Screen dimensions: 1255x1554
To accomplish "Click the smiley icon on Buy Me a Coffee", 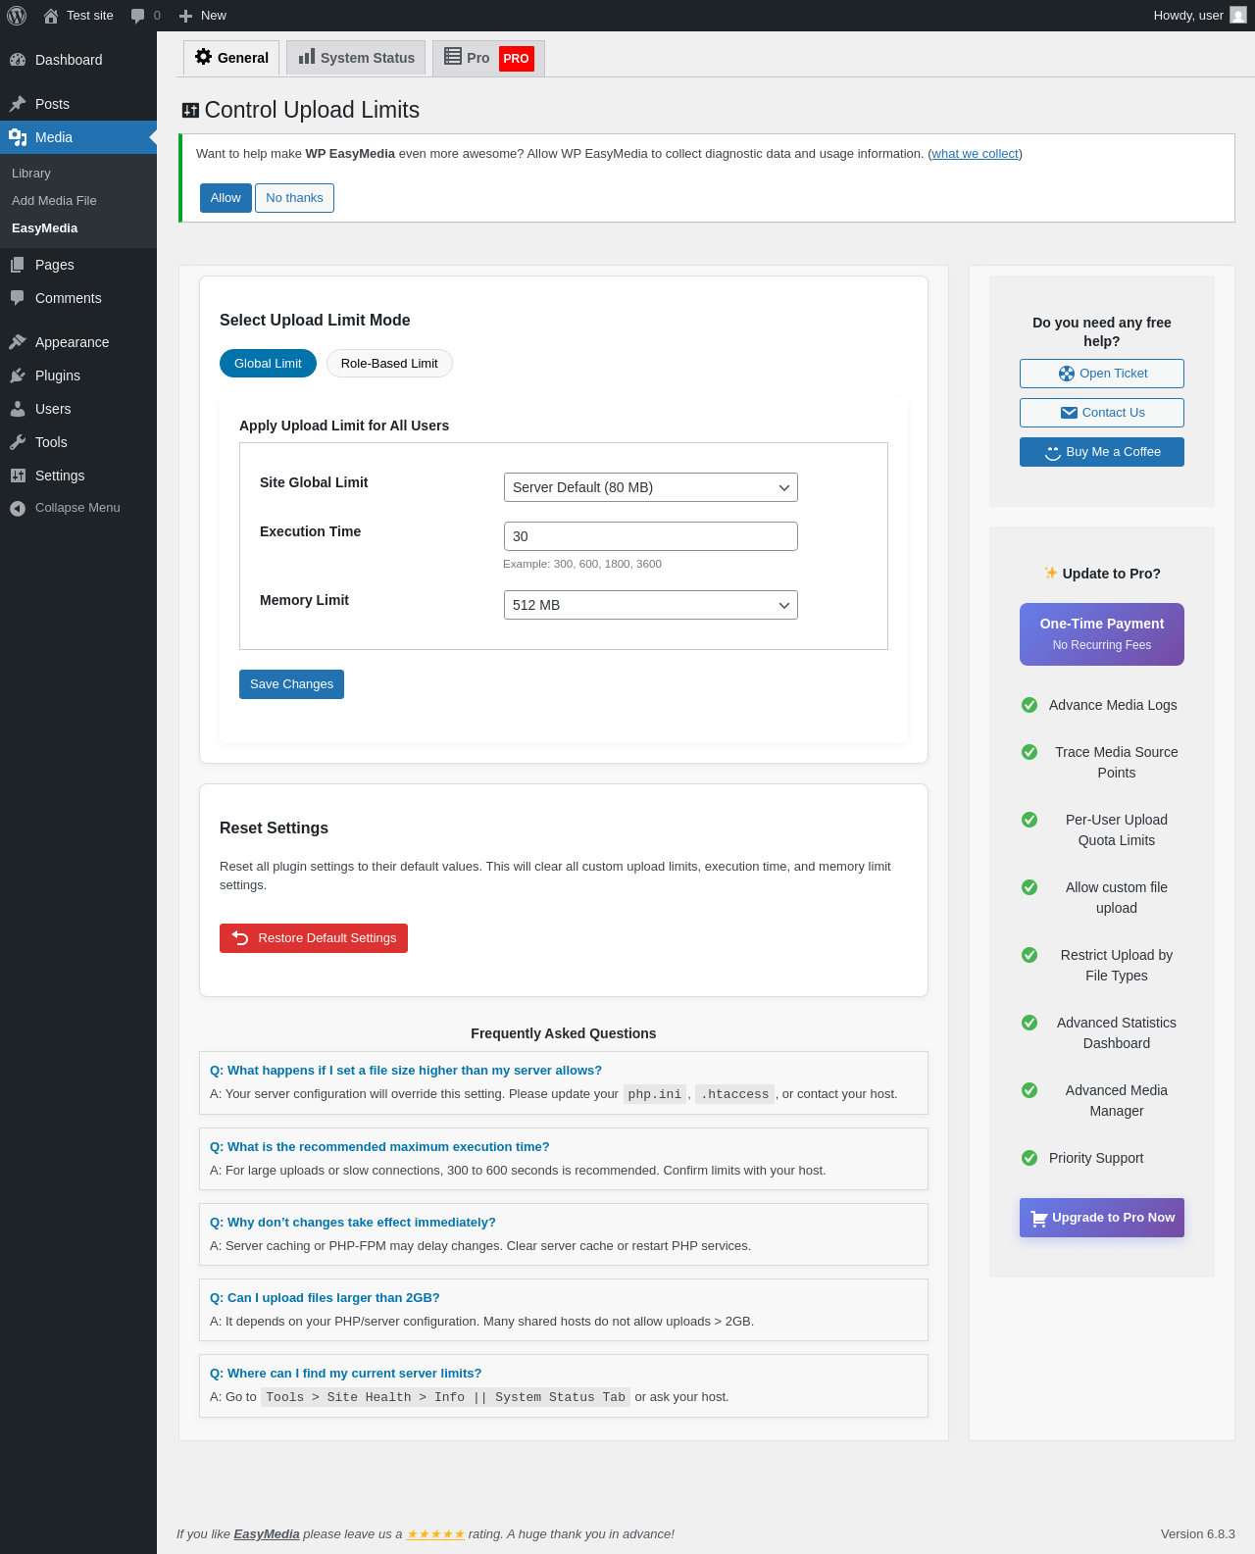I will pyautogui.click(x=1053, y=452).
